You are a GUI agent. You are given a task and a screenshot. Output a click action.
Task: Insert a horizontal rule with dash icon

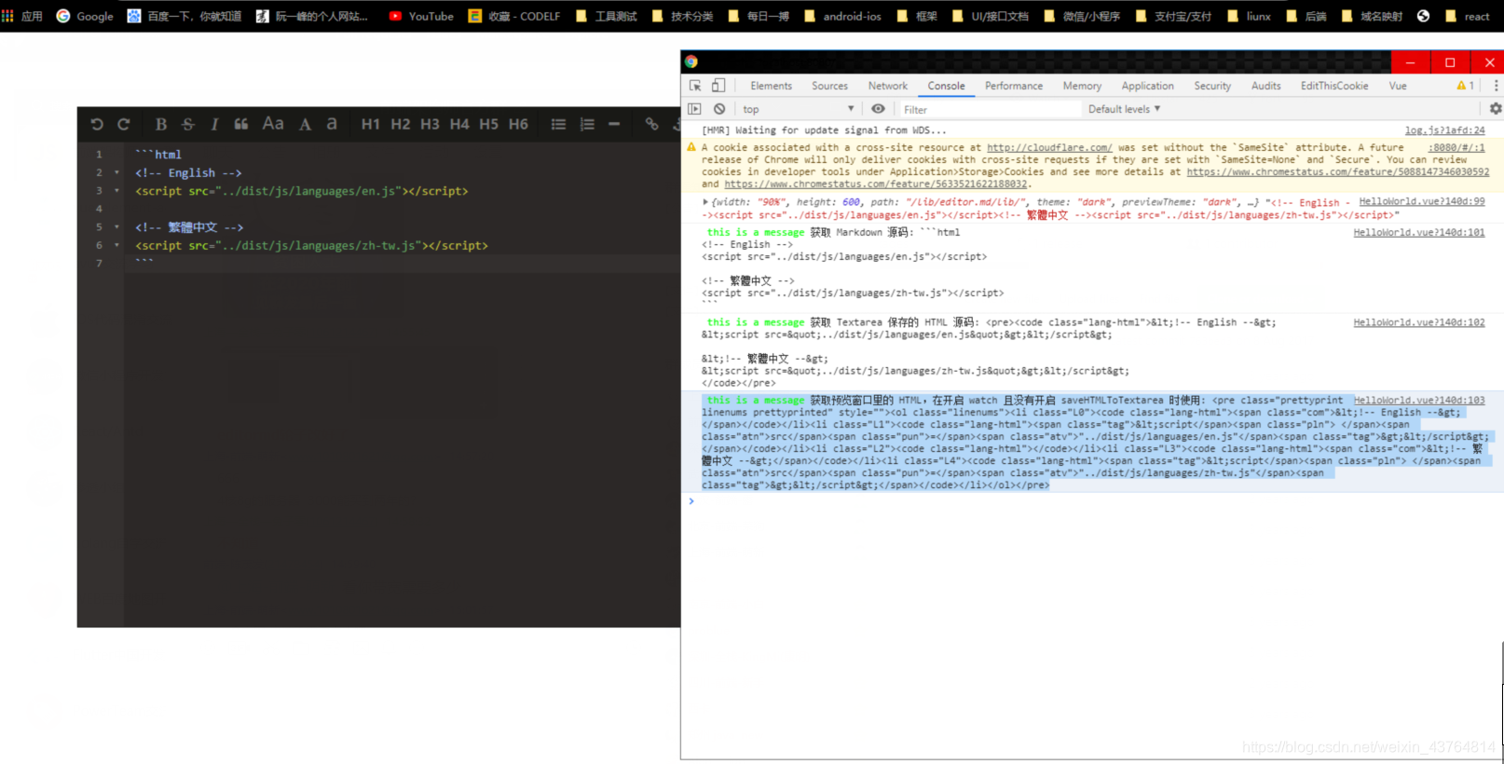point(614,124)
